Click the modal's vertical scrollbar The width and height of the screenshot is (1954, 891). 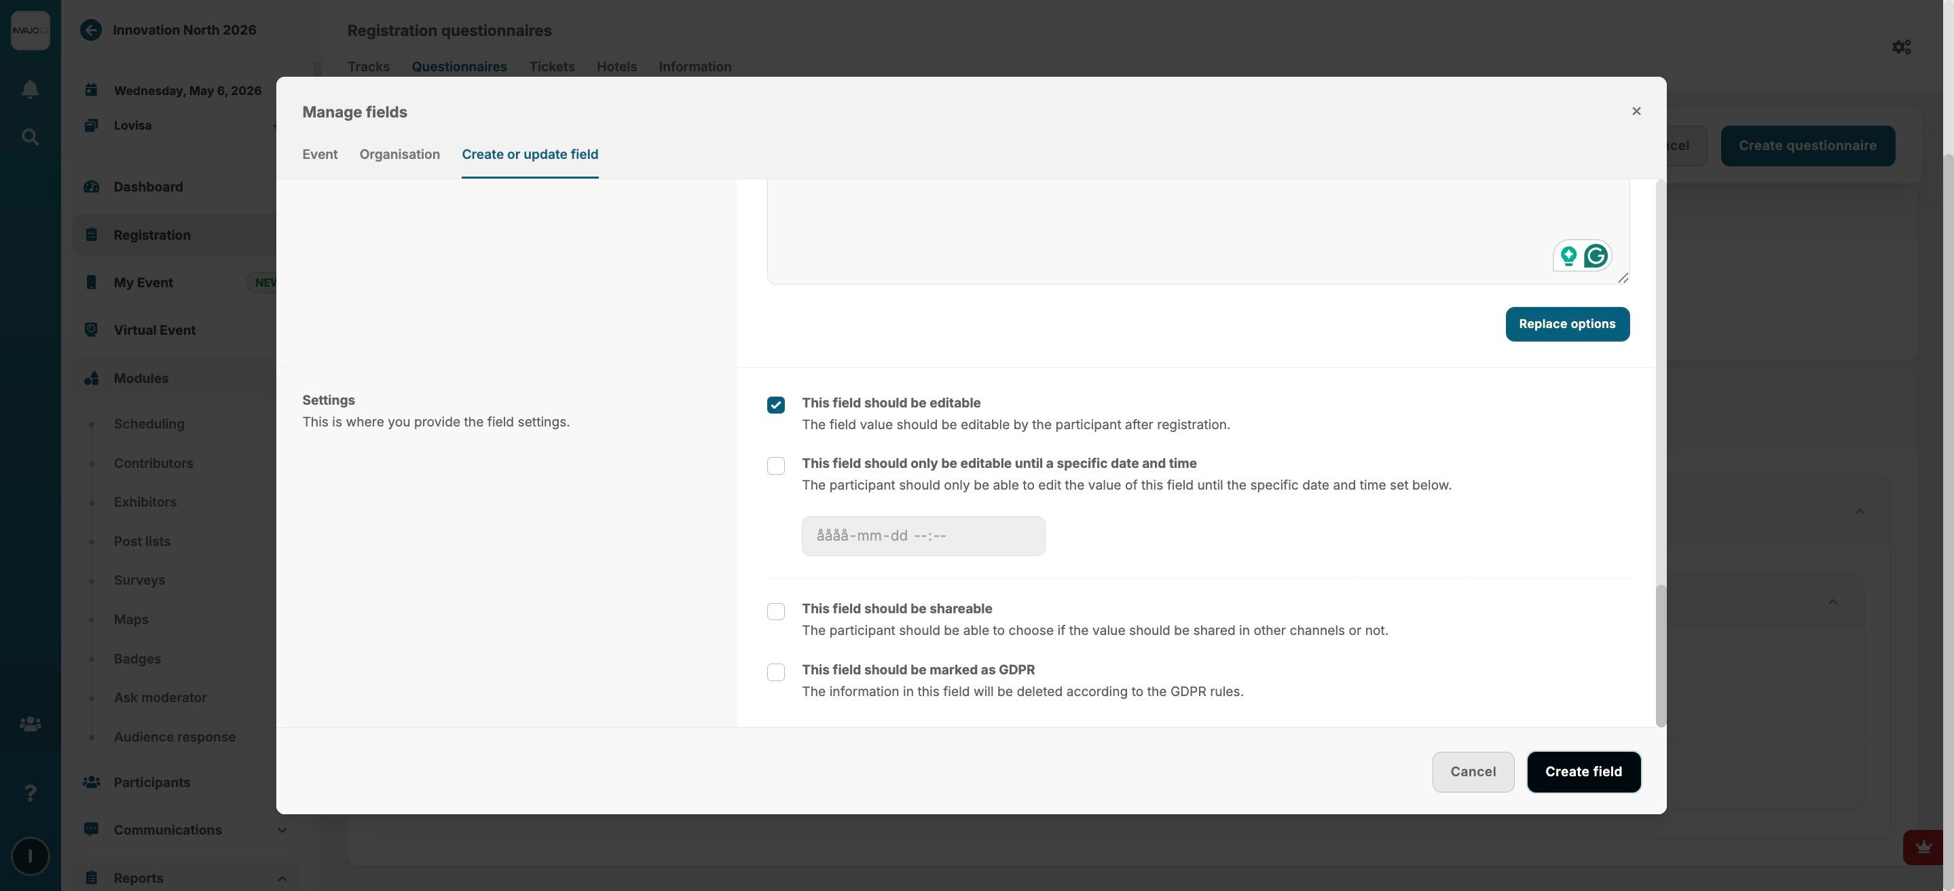1660,654
